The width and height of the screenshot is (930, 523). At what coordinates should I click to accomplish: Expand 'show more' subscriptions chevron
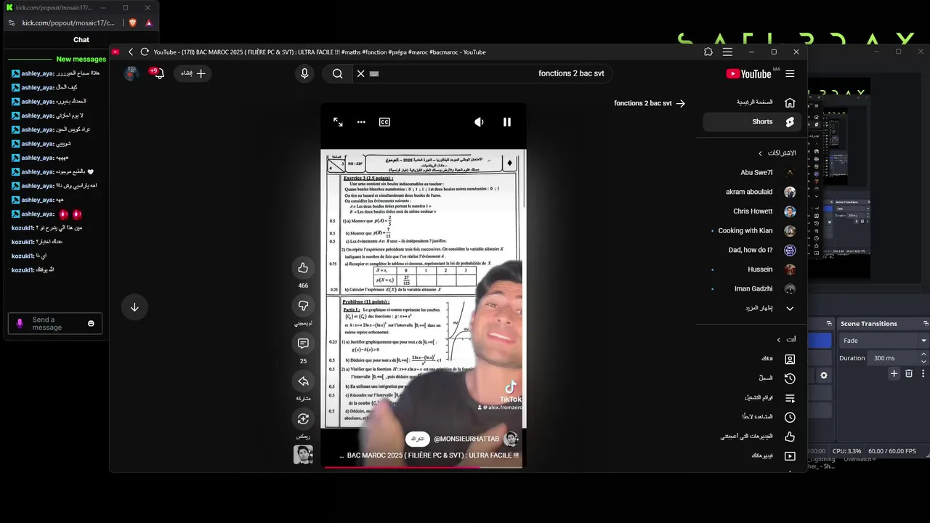click(790, 308)
